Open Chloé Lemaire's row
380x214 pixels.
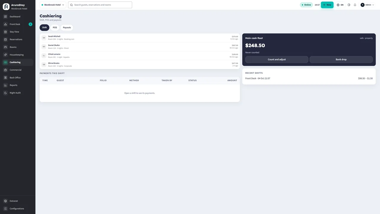(140, 56)
